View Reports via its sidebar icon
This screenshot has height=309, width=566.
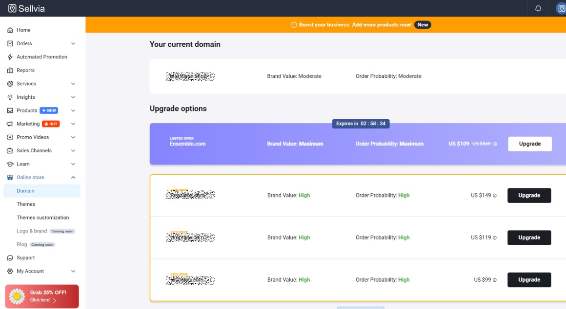click(10, 70)
